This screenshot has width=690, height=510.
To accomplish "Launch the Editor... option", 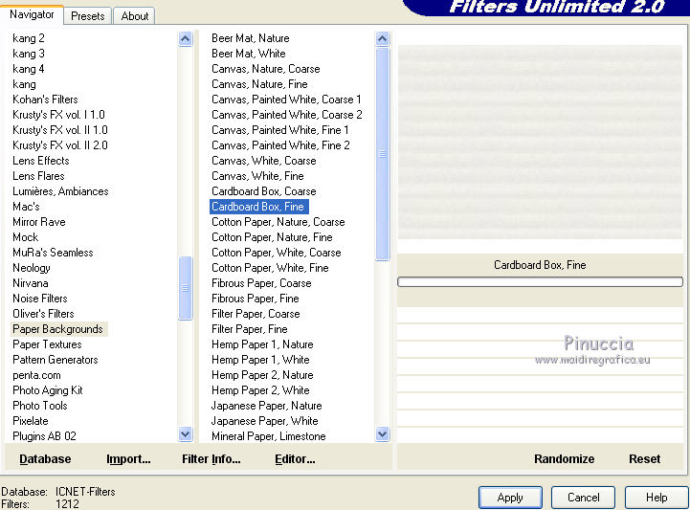I will (295, 459).
